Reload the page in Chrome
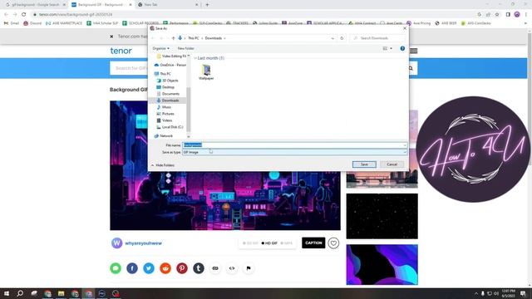 (24, 15)
